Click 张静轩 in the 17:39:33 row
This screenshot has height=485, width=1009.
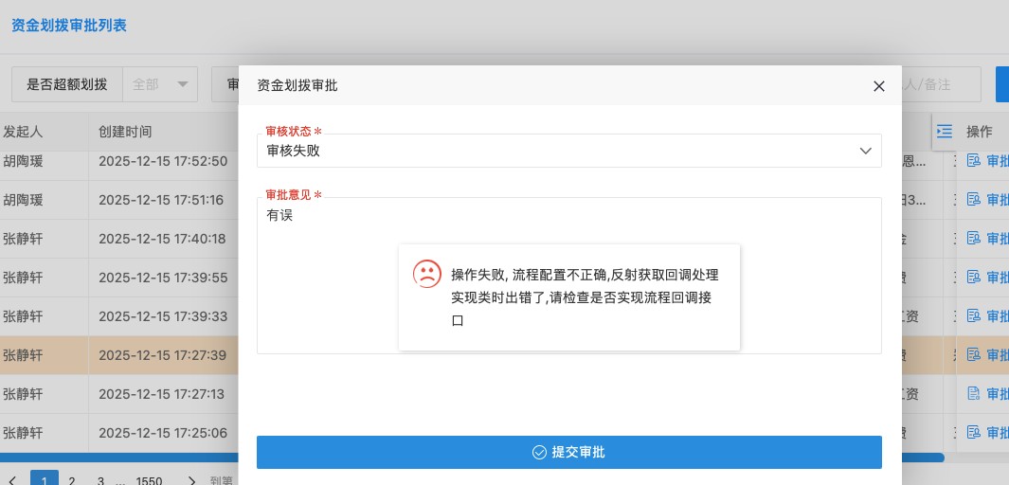click(x=23, y=315)
